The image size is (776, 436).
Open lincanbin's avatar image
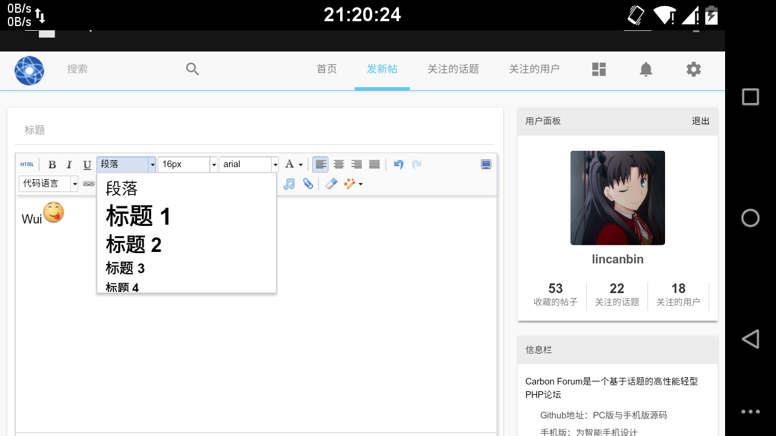[618, 198]
